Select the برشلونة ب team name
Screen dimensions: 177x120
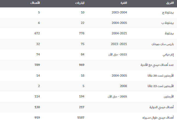point(167,23)
